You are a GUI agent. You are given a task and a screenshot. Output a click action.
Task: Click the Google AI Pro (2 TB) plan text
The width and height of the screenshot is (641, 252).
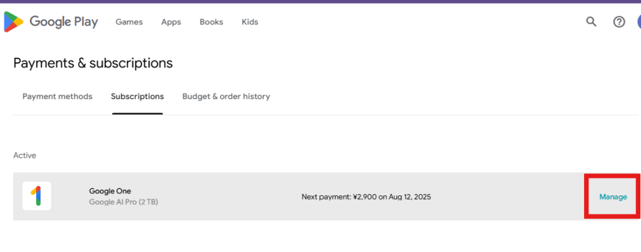(x=123, y=202)
